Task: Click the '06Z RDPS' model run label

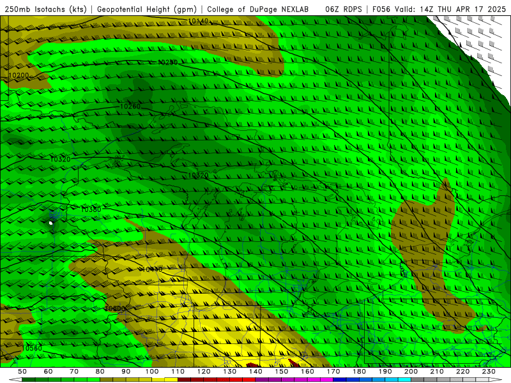Action: click(344, 9)
